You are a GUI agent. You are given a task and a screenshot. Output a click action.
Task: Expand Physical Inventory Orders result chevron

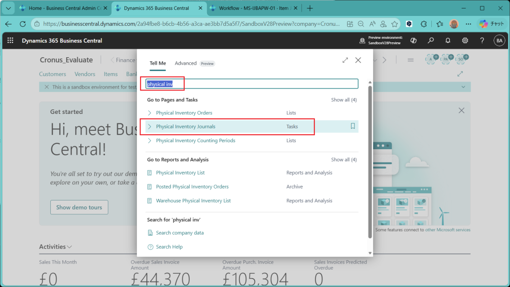pos(149,113)
